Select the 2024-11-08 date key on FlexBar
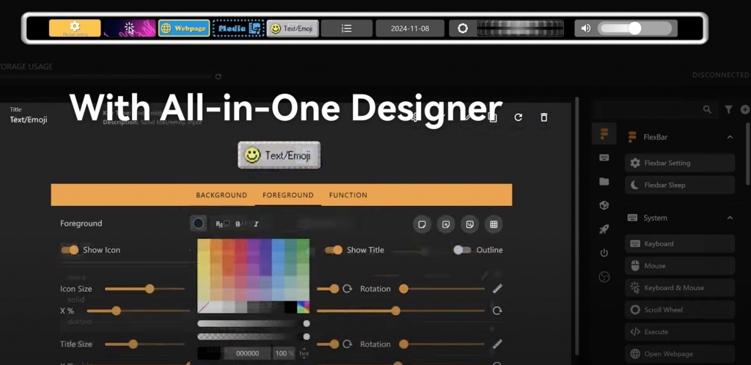This screenshot has height=365, width=751. pyautogui.click(x=410, y=29)
